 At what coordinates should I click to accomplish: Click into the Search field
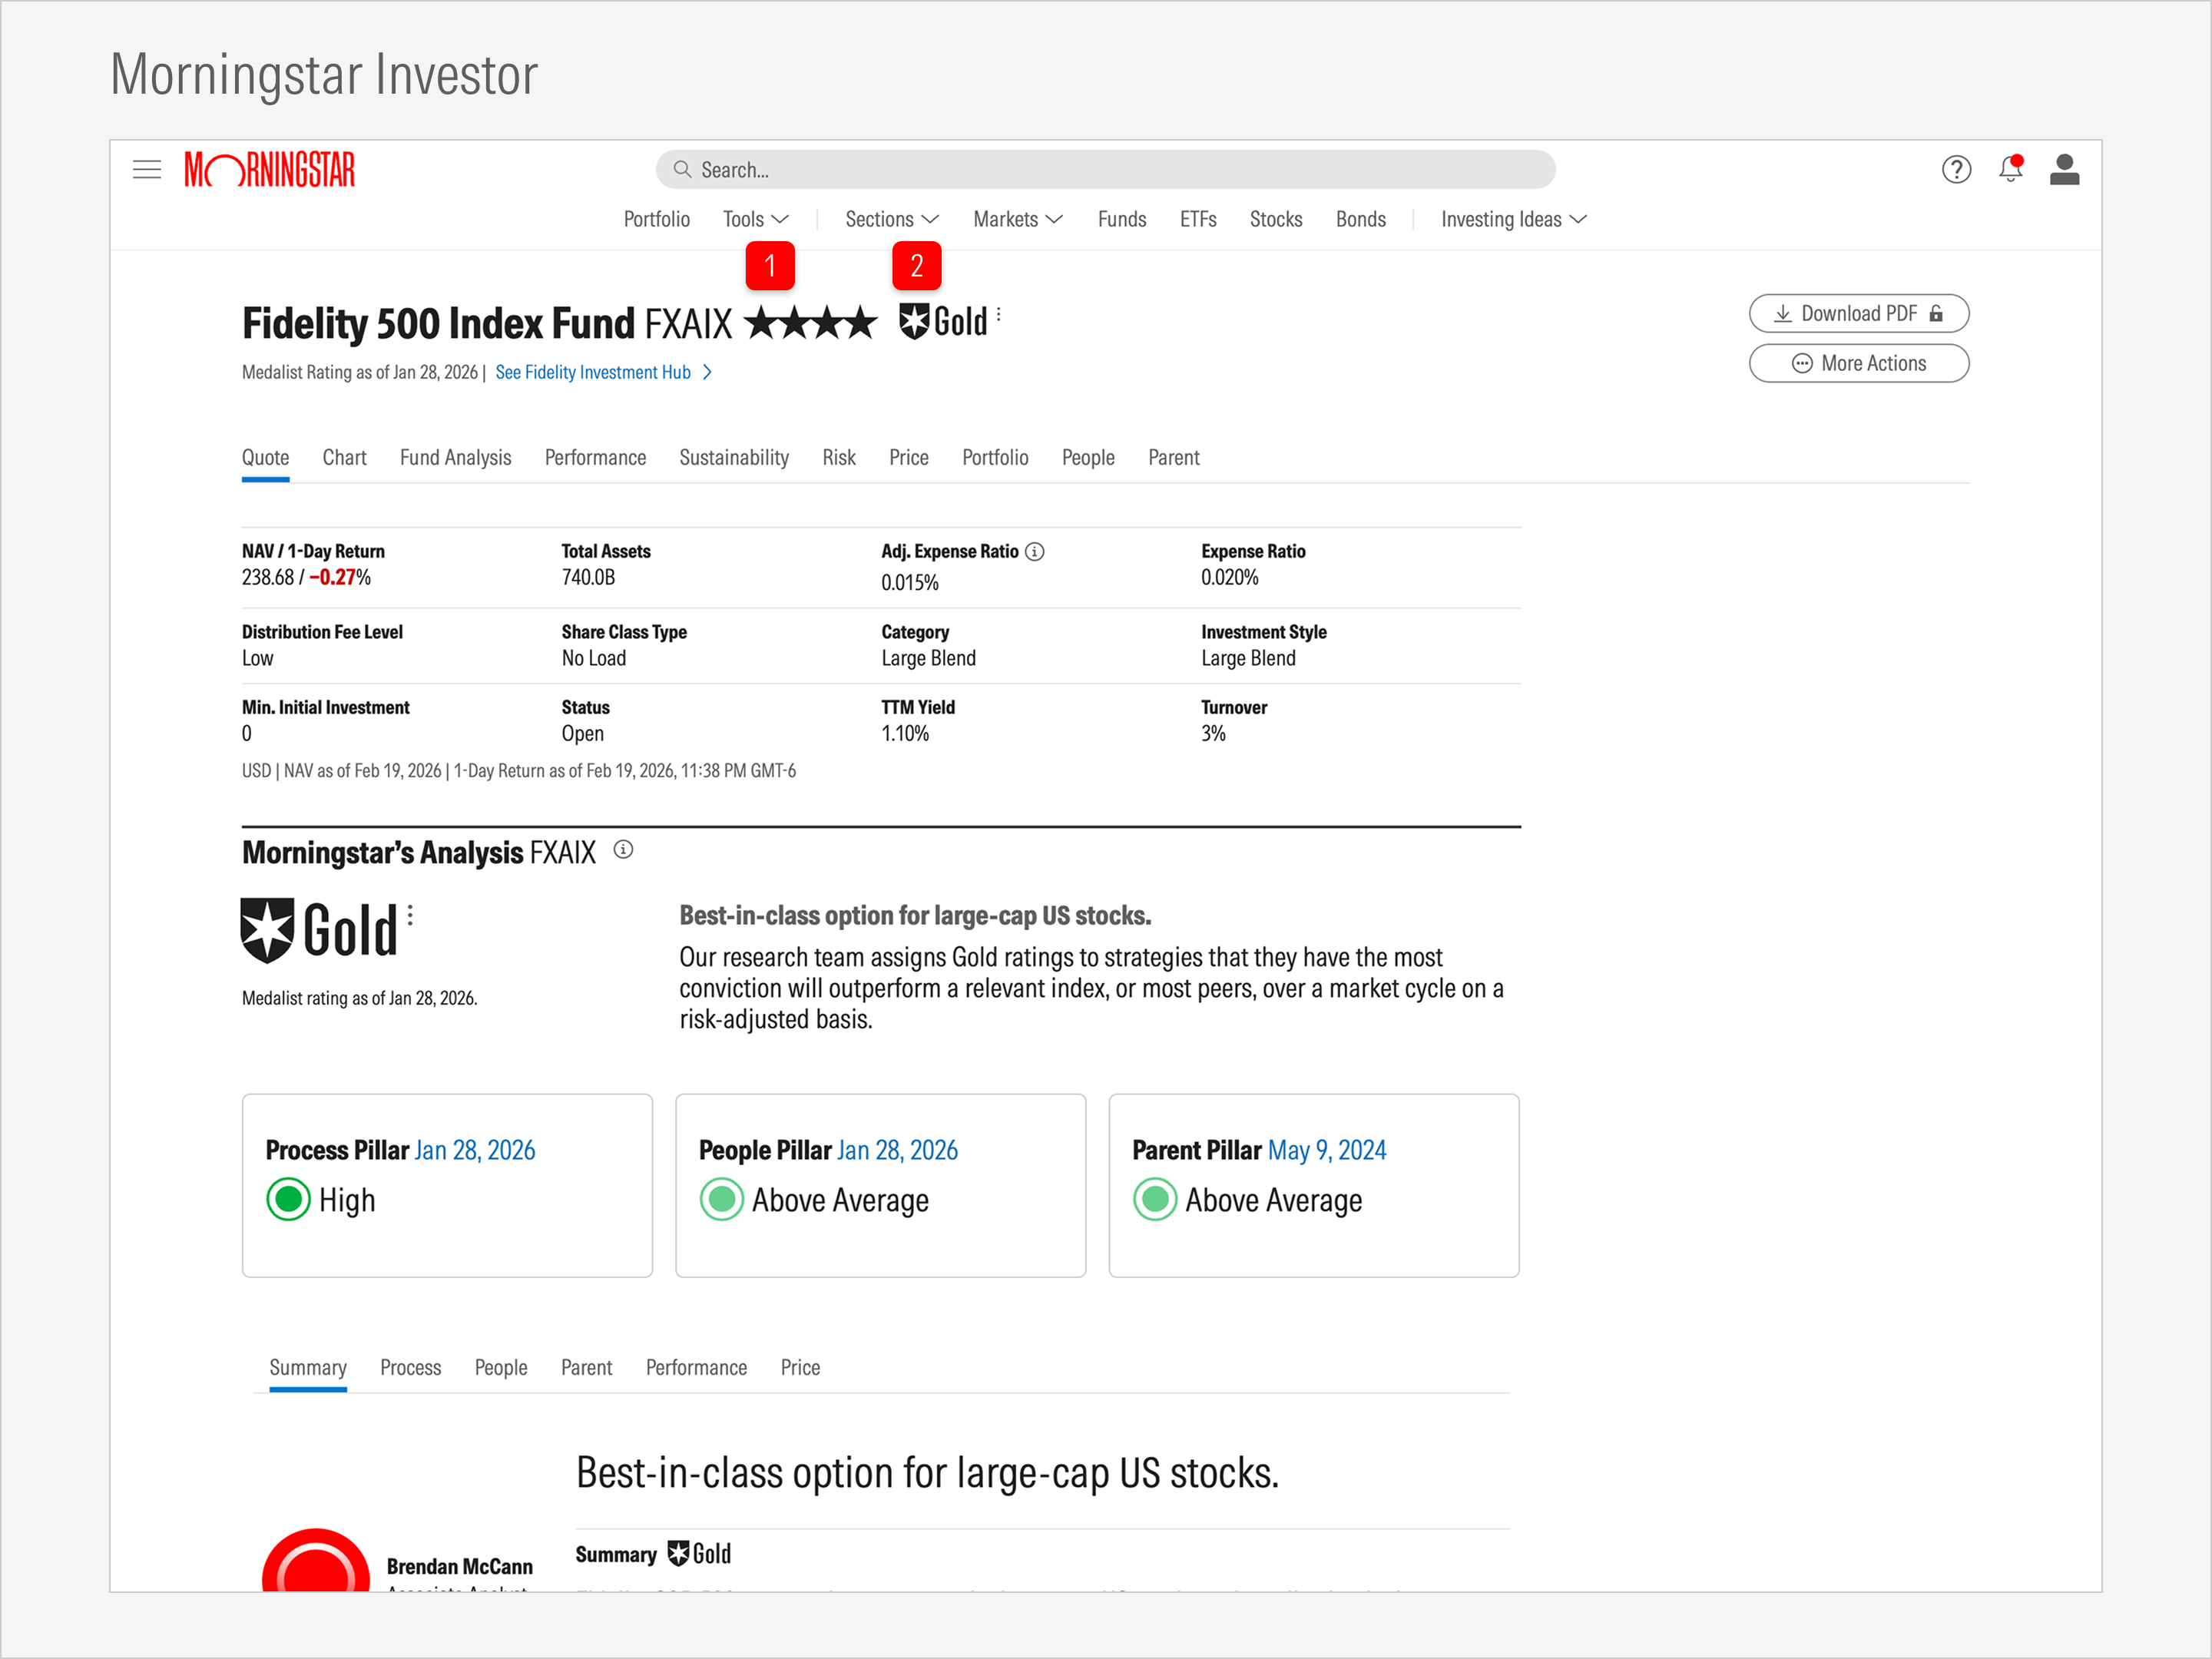1105,169
